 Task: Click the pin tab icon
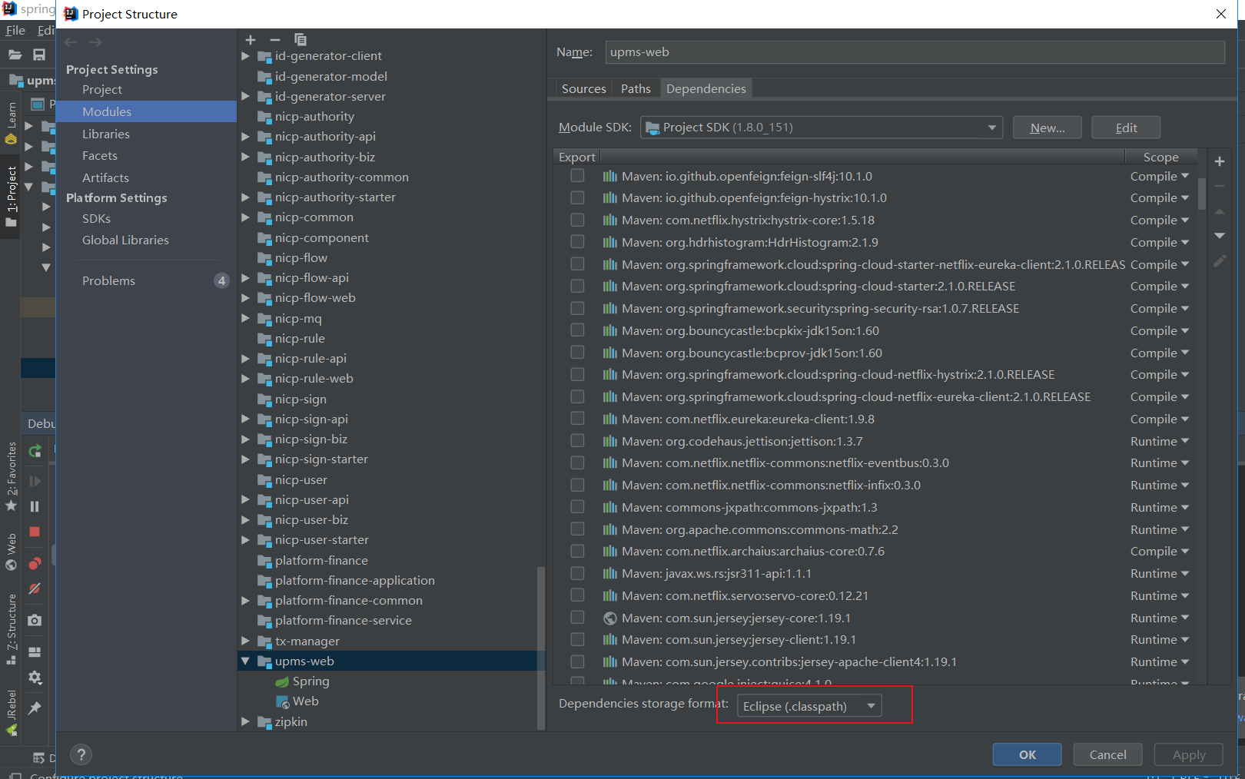coord(35,708)
